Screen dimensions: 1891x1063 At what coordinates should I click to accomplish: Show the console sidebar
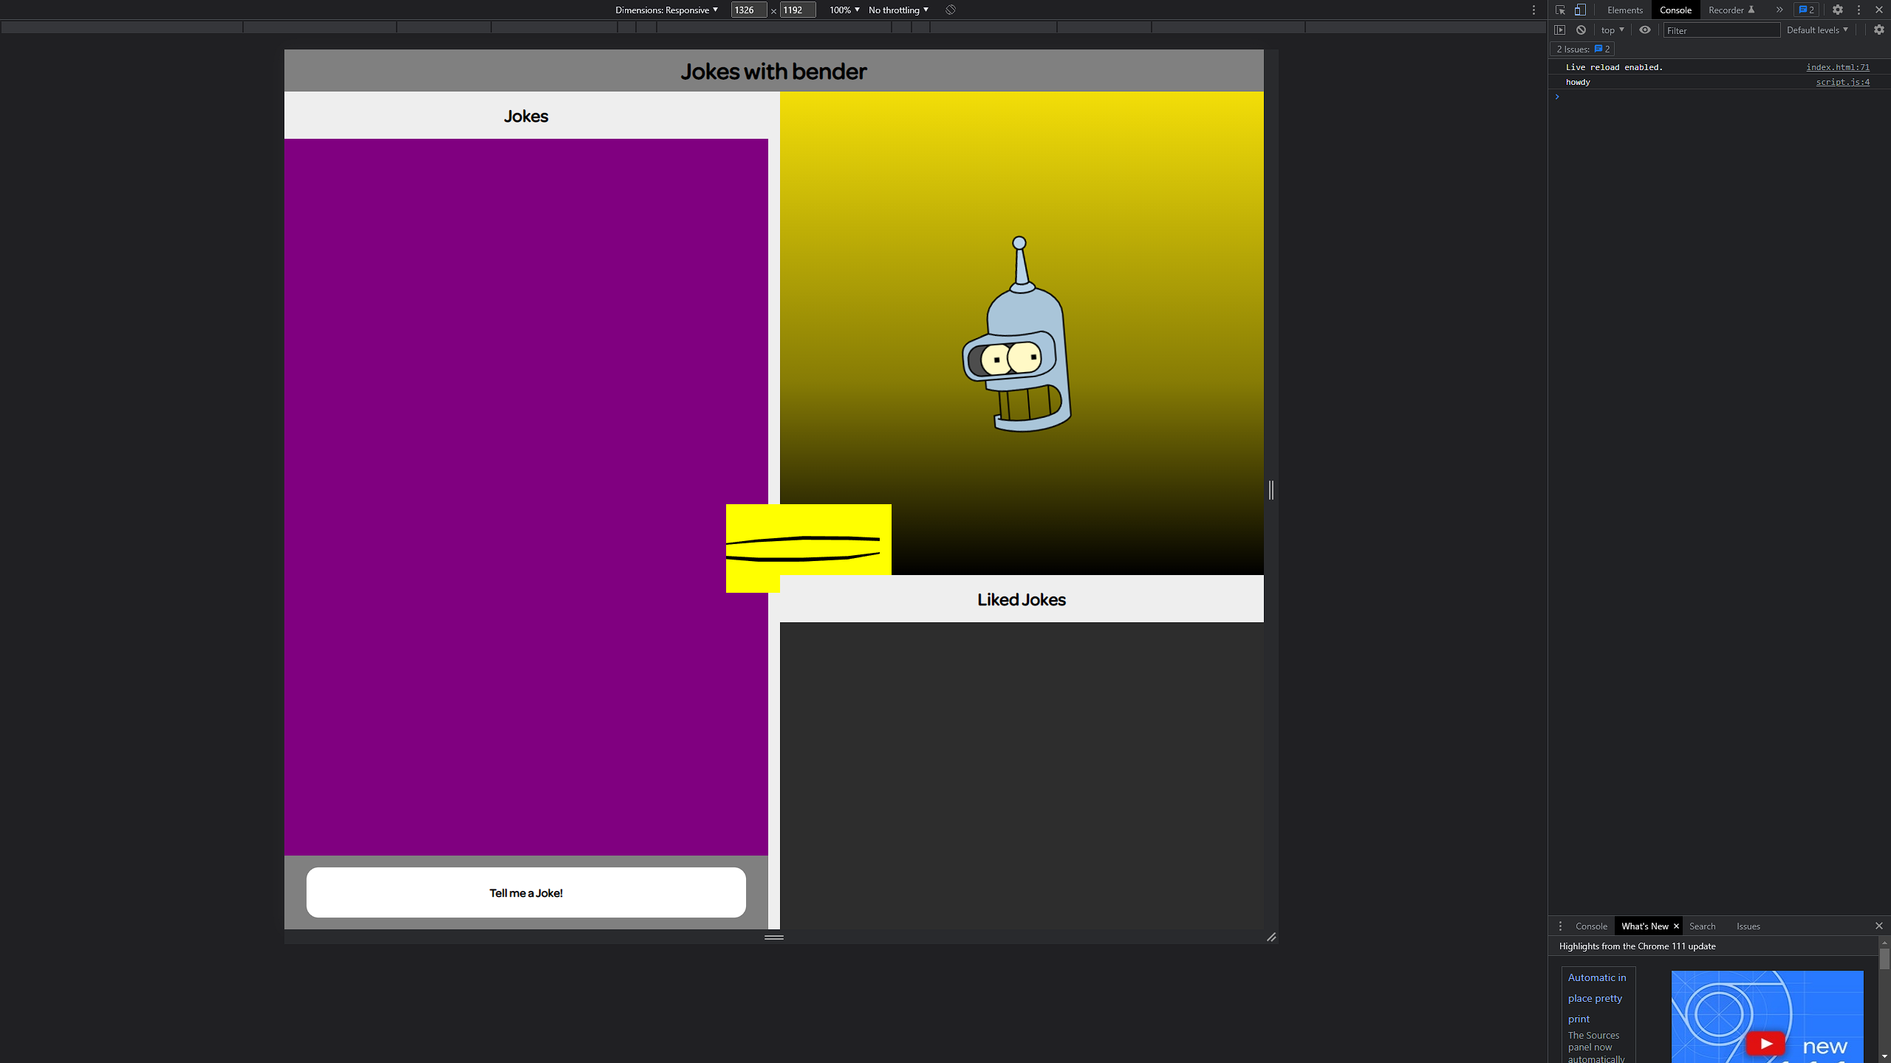[1560, 30]
